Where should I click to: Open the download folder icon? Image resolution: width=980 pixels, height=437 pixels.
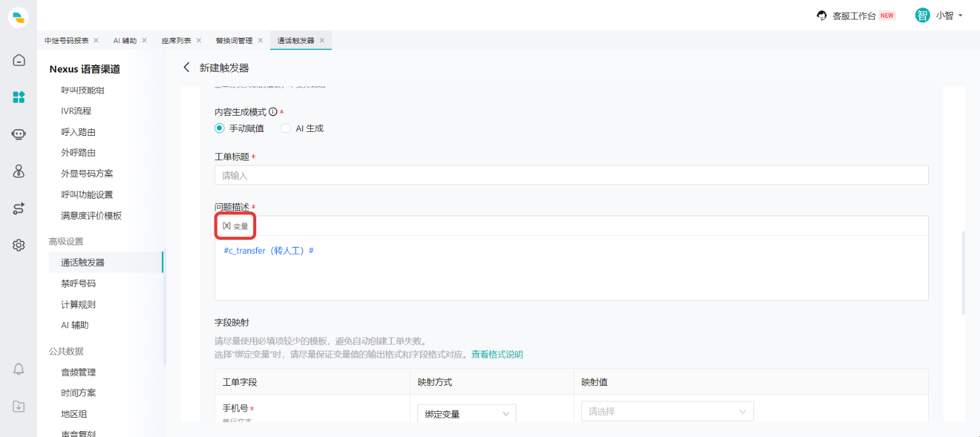coord(19,406)
